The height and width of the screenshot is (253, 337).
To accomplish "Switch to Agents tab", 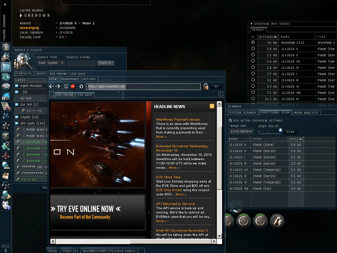I will pyautogui.click(x=41, y=73).
